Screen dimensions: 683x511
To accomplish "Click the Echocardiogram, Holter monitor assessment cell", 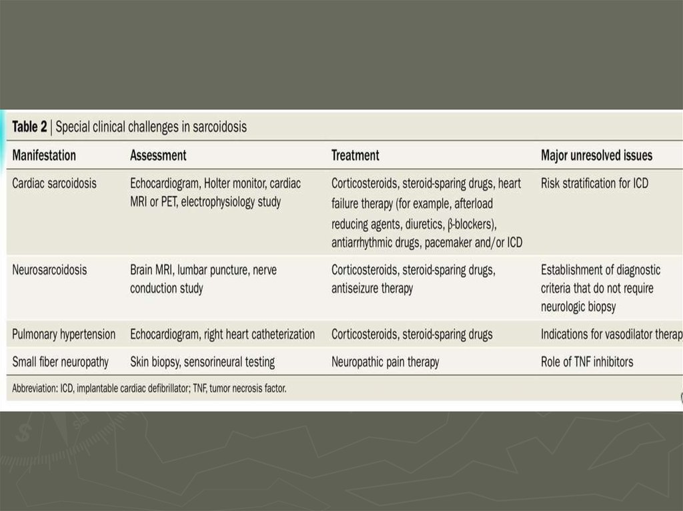I will click(x=215, y=192).
